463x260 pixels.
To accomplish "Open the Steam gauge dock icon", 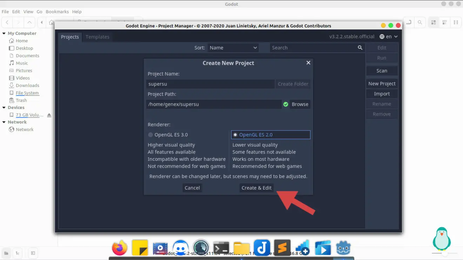I will pyautogui.click(x=201, y=248).
